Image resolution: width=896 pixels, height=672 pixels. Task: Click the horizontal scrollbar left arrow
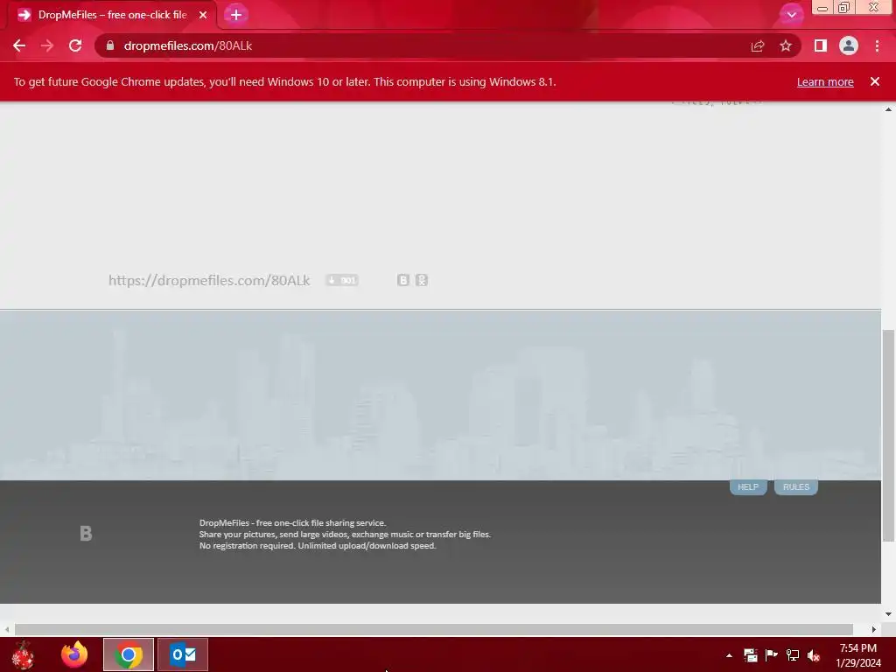click(x=7, y=629)
